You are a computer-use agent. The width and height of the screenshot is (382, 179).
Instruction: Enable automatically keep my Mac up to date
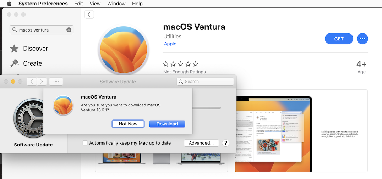point(85,143)
